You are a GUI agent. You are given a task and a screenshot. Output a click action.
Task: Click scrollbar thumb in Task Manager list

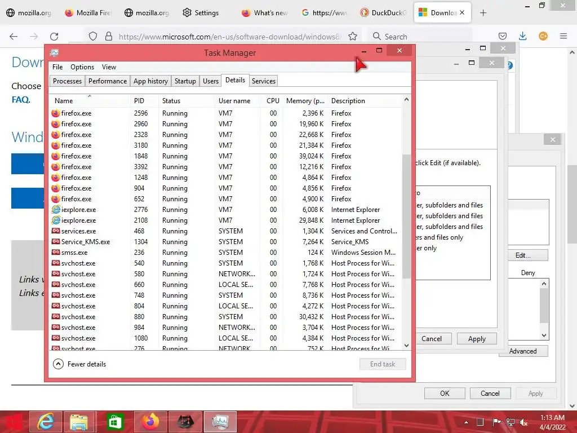pos(406,216)
